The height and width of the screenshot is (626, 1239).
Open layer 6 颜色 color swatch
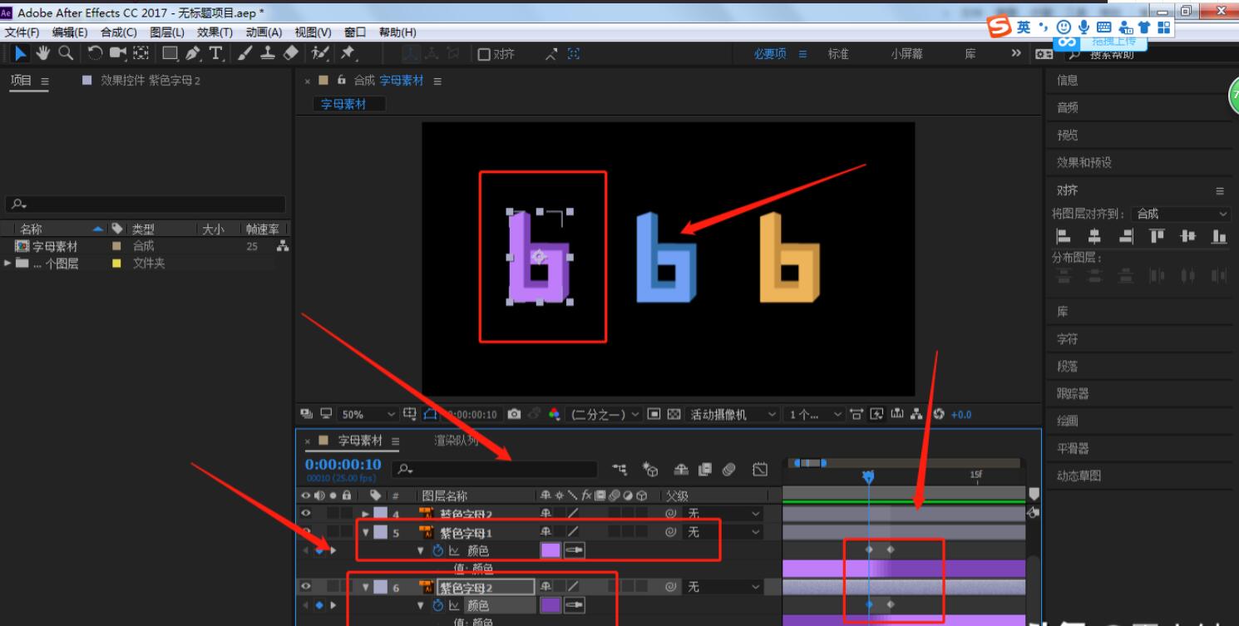pyautogui.click(x=550, y=605)
